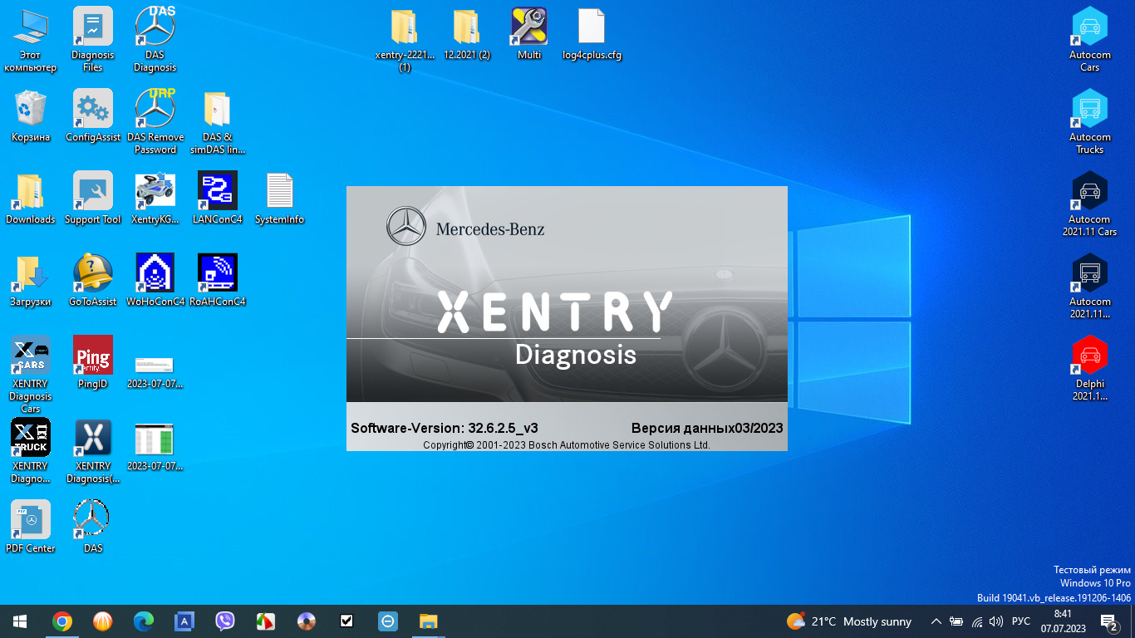The image size is (1135, 638).
Task: Open the Windows Start menu
Action: (20, 621)
